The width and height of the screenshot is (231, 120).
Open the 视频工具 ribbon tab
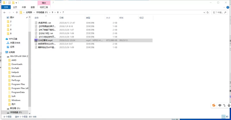(x=44, y=7)
